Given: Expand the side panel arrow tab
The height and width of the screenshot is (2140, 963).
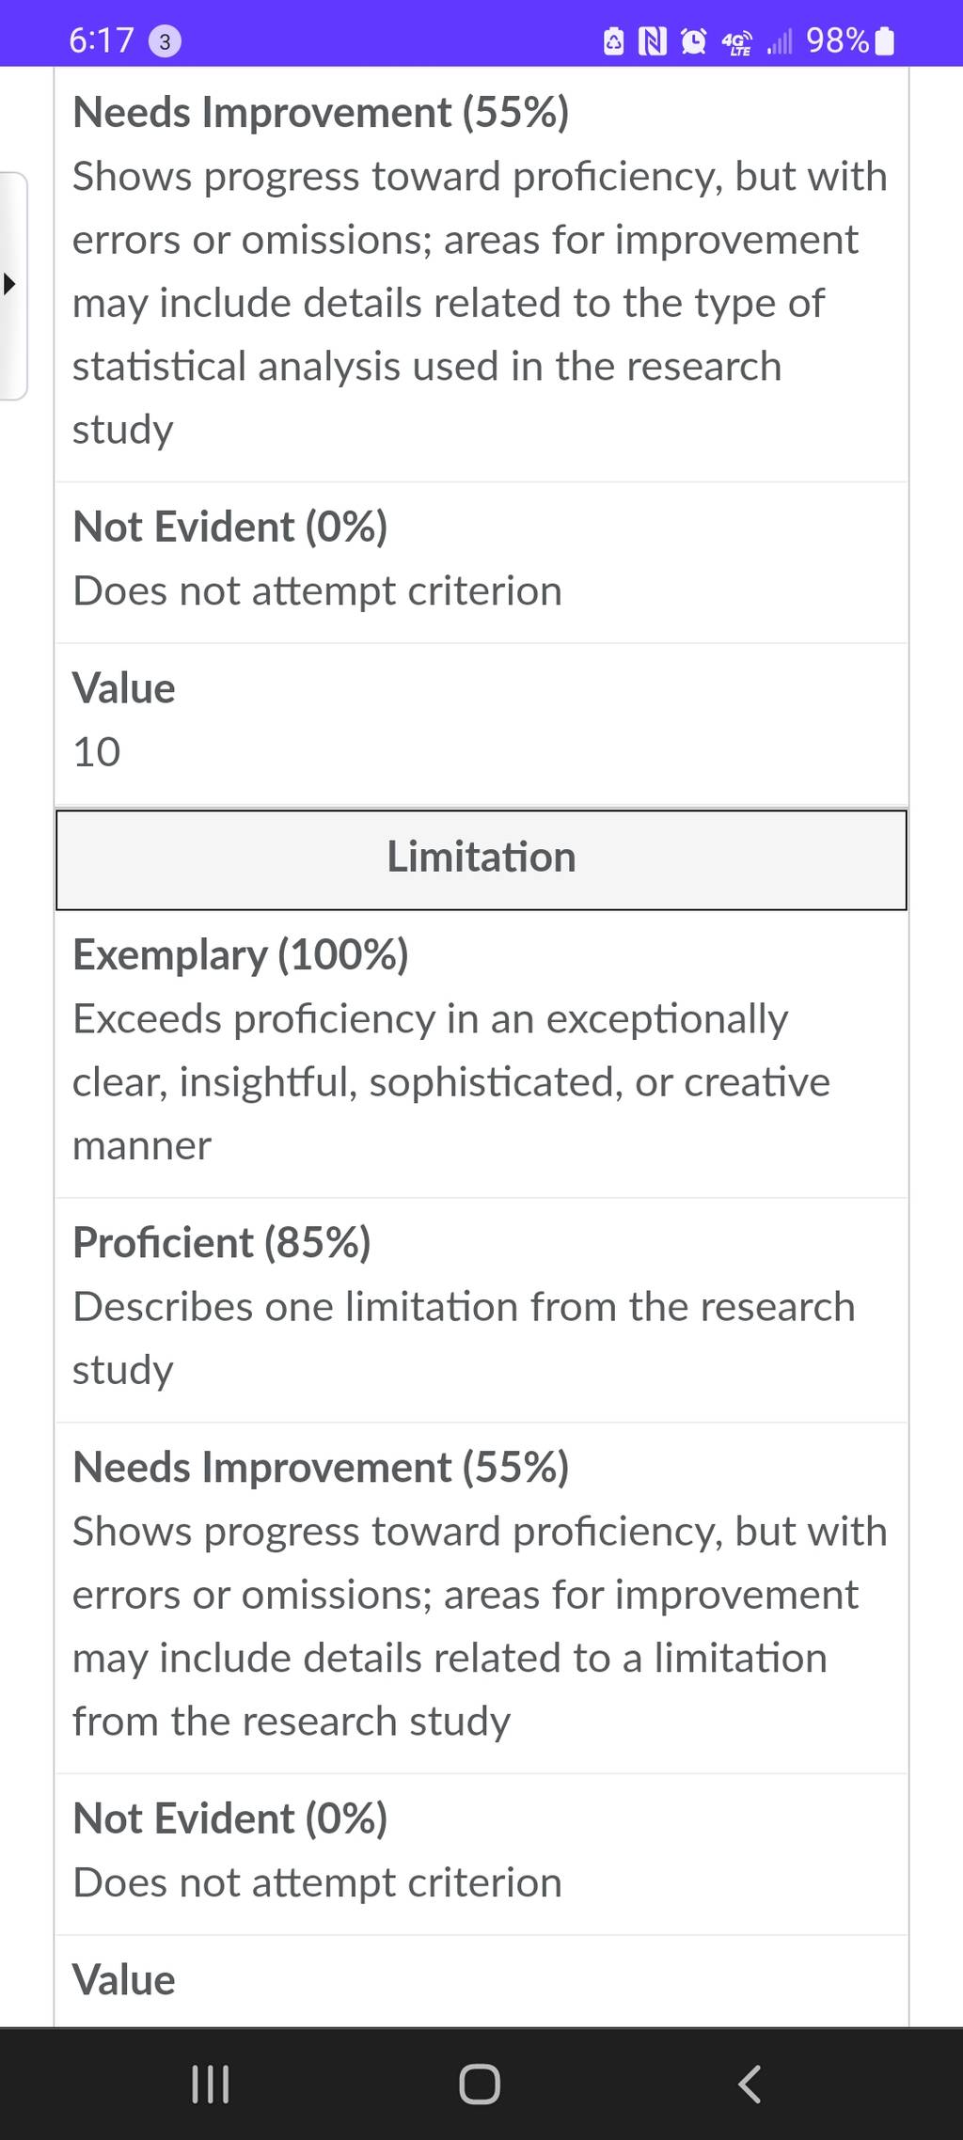Looking at the screenshot, I should 11,285.
